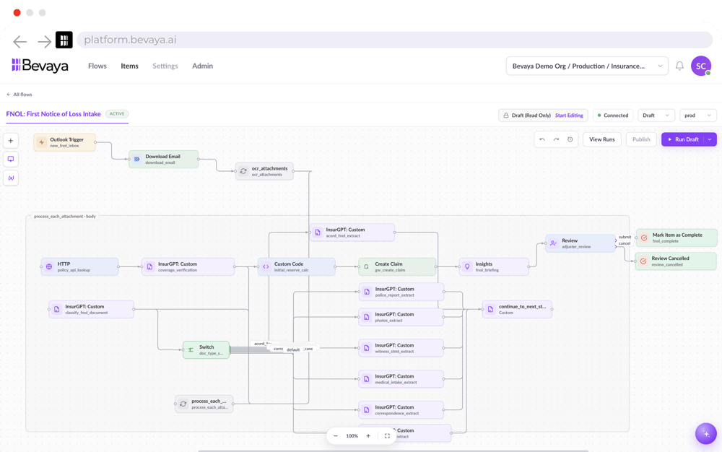722x452 pixels.
Task: Open notifications bell
Action: (x=679, y=66)
